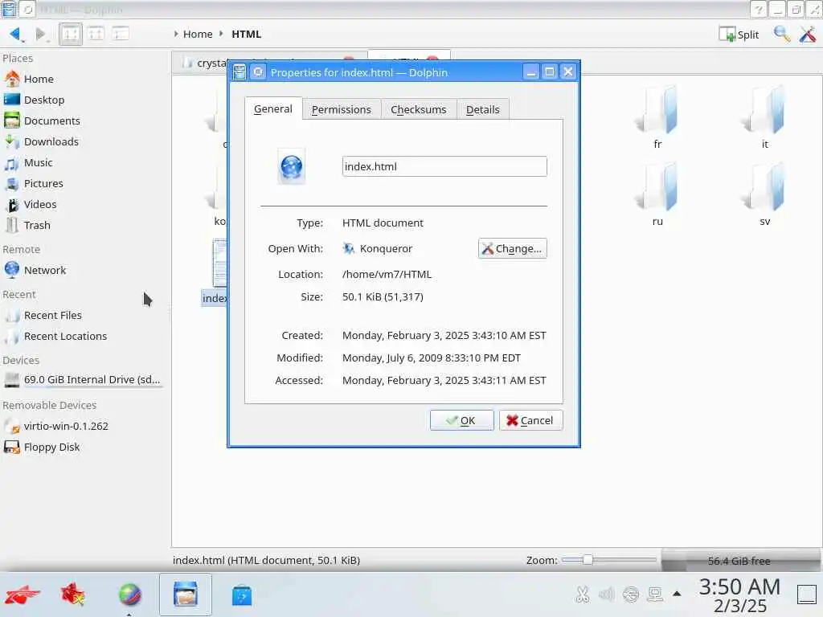Confirm with the OK button
The image size is (823, 617).
click(x=461, y=420)
